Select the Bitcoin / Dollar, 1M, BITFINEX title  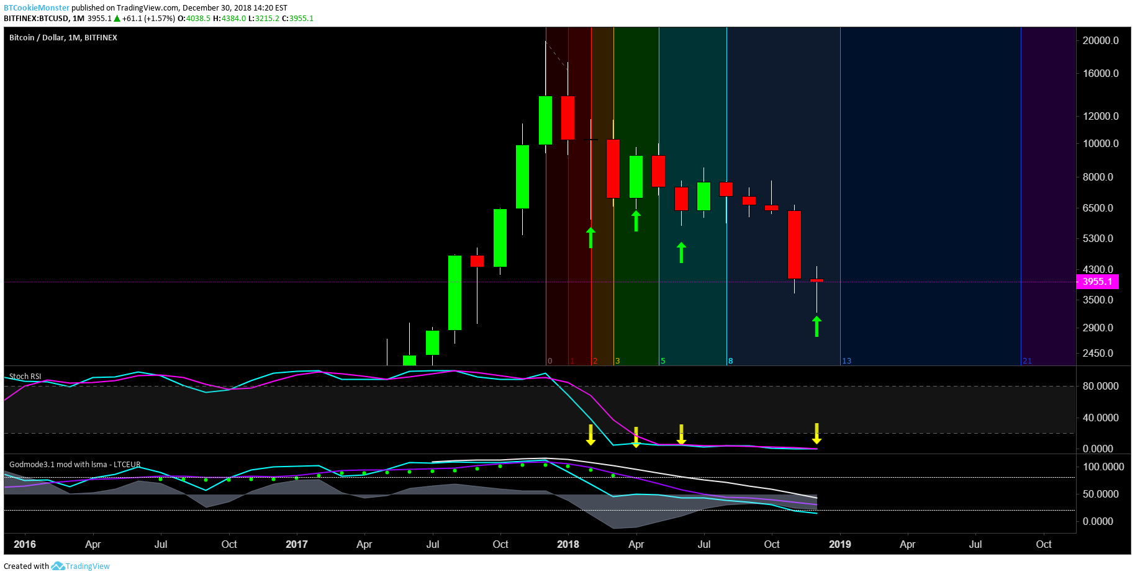point(63,38)
